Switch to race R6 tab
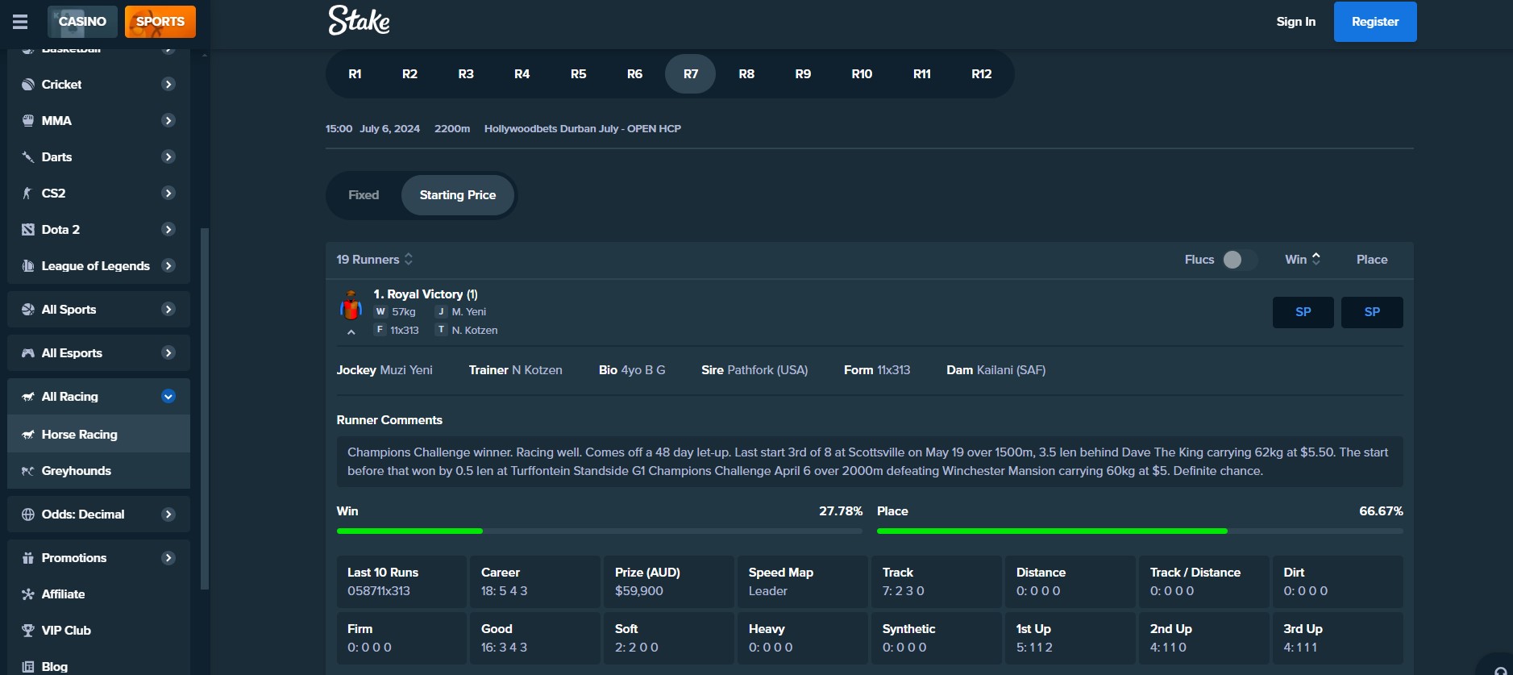The image size is (1513, 675). pos(634,73)
